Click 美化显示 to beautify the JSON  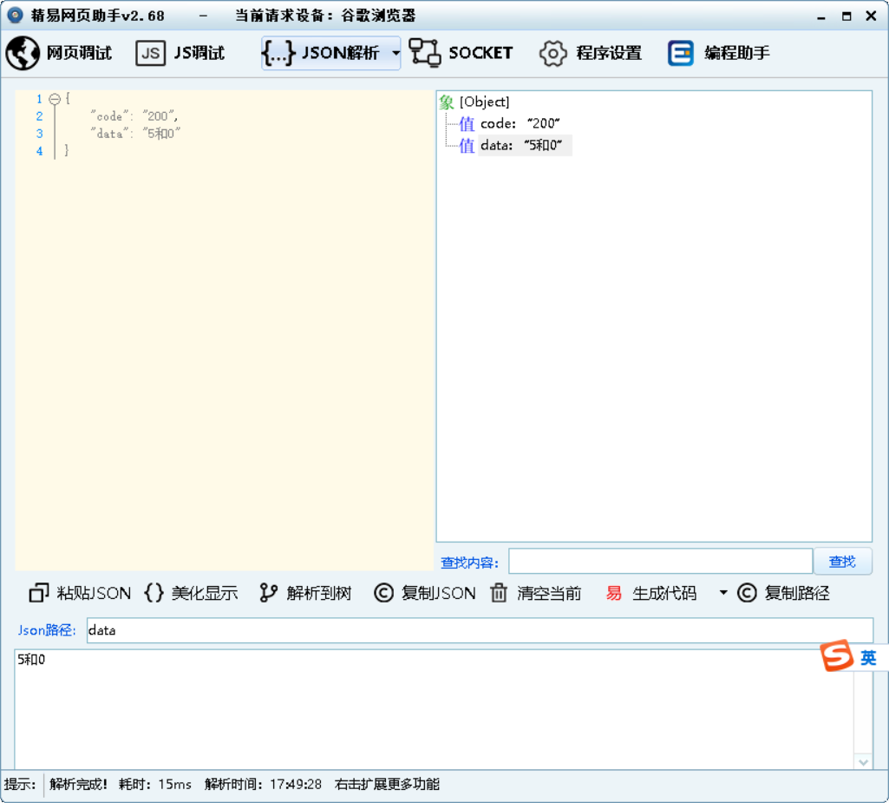pos(191,593)
